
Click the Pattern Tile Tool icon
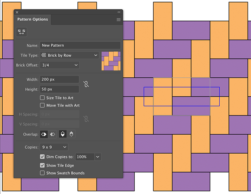click(x=22, y=32)
